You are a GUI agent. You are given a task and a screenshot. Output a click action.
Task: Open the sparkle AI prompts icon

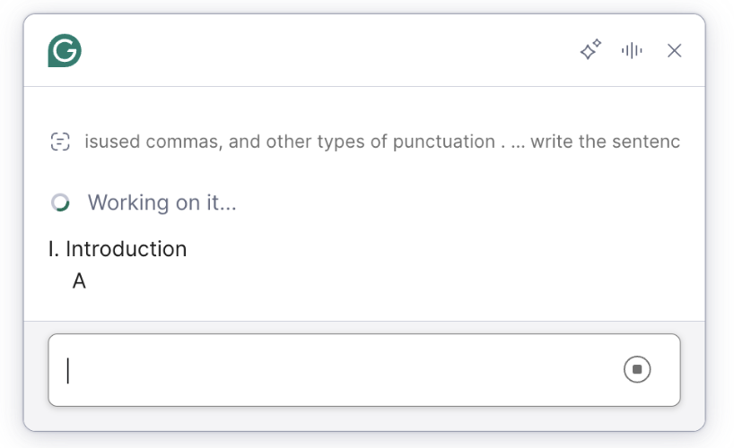[590, 50]
